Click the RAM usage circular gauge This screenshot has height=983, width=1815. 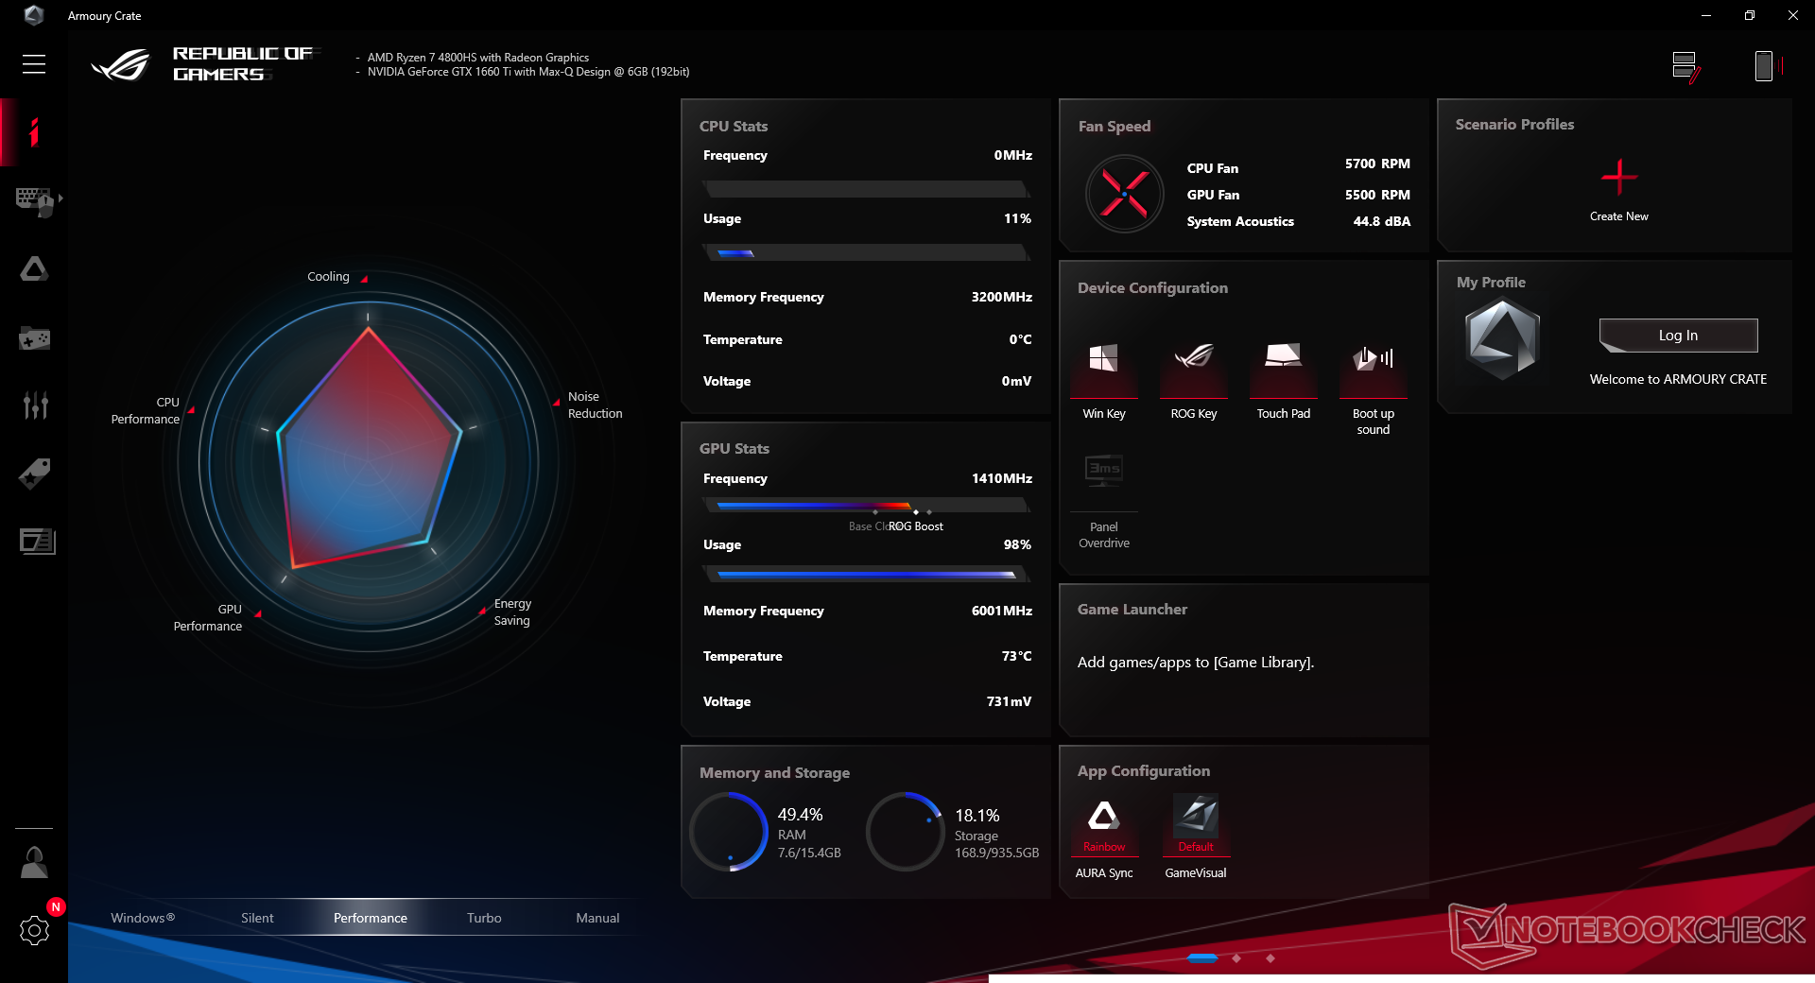(x=729, y=832)
